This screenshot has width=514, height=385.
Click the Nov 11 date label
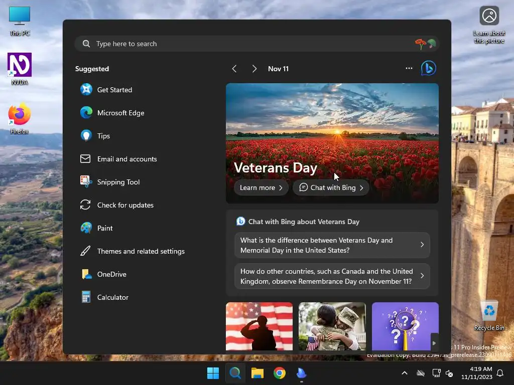278,69
